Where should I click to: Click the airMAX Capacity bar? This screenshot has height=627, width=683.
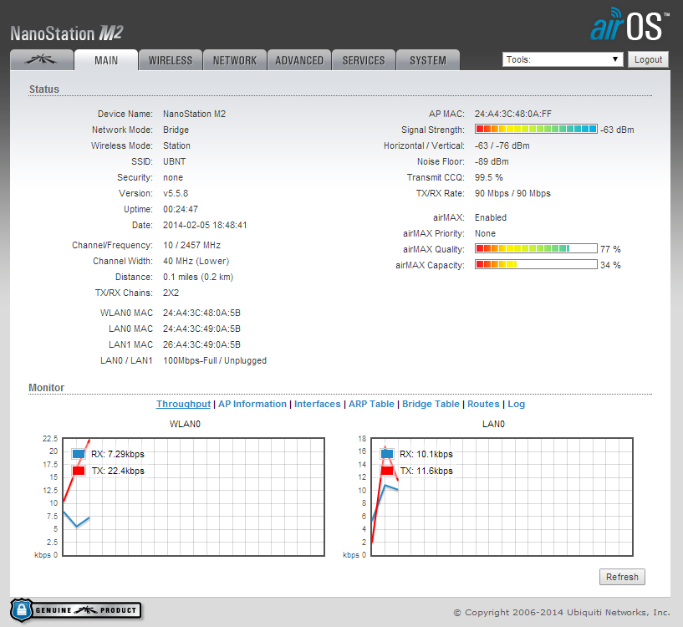point(536,264)
